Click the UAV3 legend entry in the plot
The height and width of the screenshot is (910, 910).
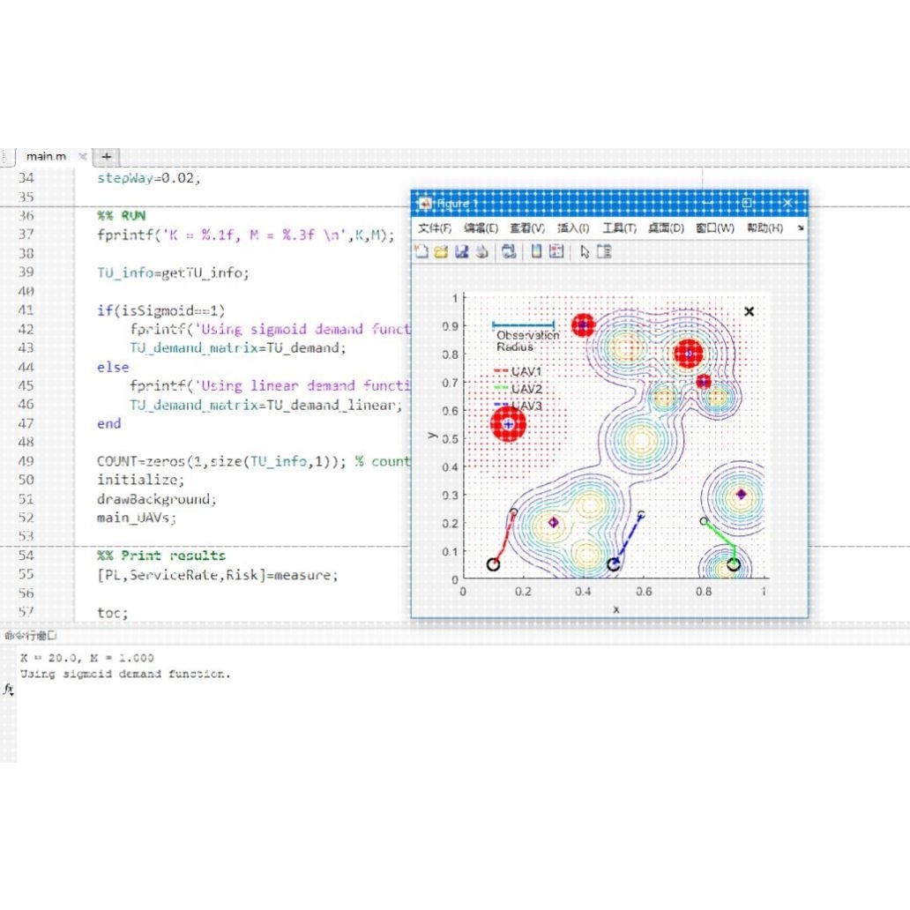[x=518, y=405]
